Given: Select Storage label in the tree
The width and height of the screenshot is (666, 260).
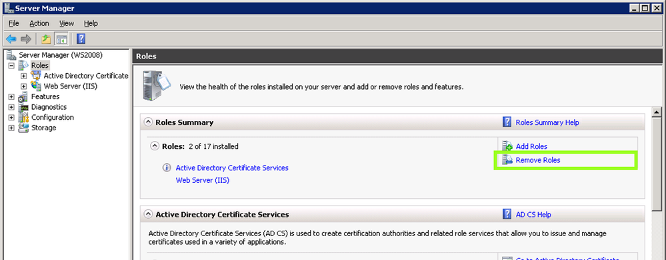Looking at the screenshot, I should point(44,128).
